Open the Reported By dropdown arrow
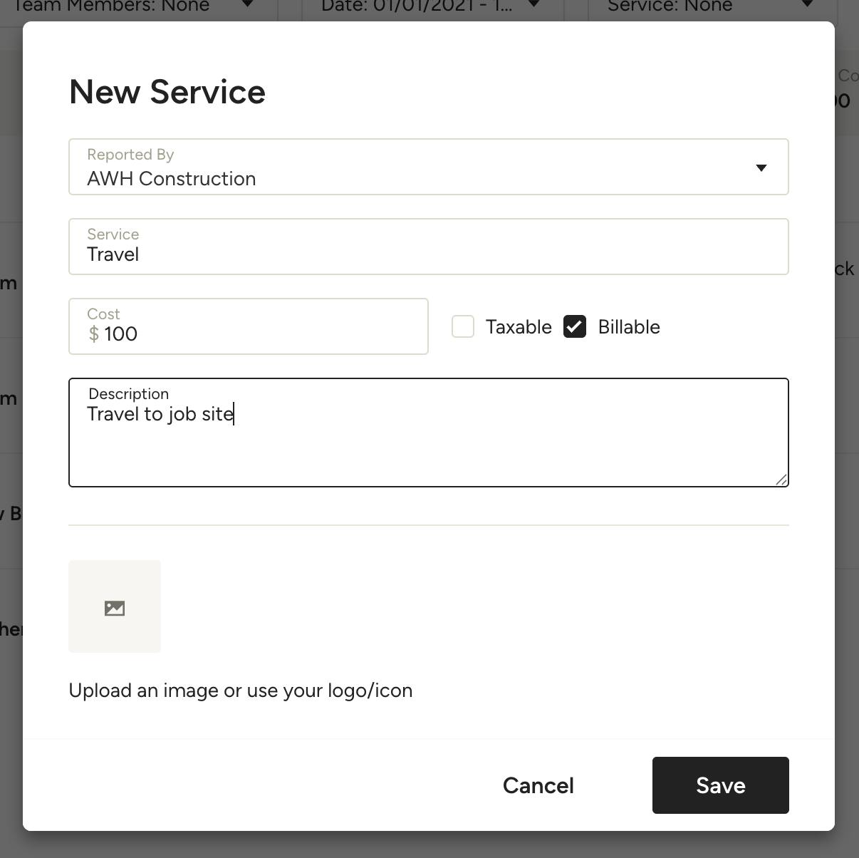The width and height of the screenshot is (859, 858). point(761,167)
